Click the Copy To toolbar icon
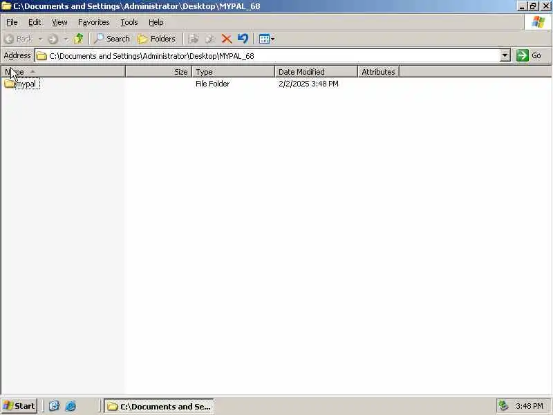The height and width of the screenshot is (415, 553). click(x=210, y=39)
